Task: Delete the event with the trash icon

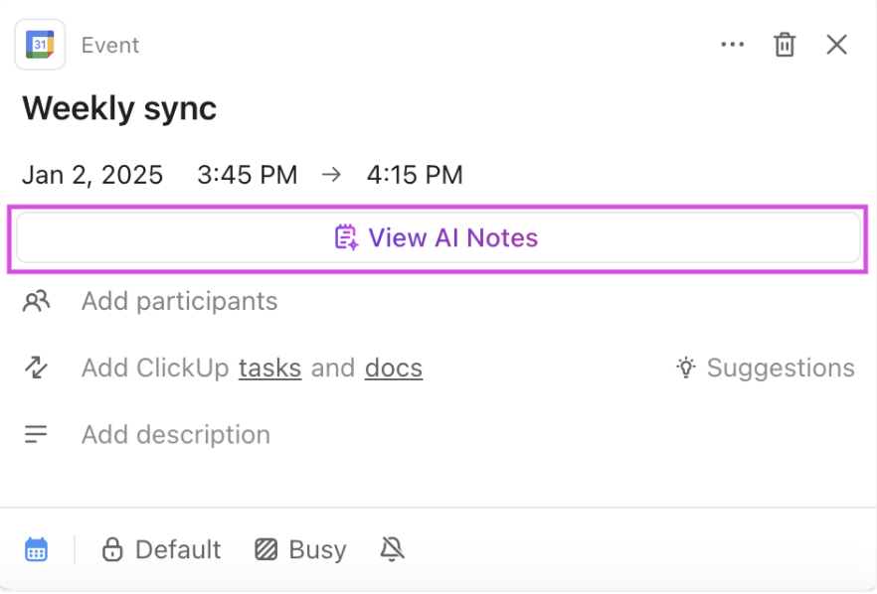Action: [785, 45]
